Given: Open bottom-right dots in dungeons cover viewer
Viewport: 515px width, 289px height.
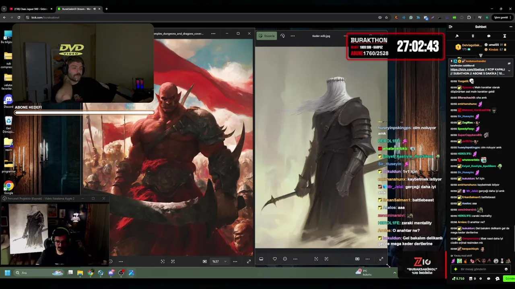Looking at the screenshot, I should [x=235, y=261].
